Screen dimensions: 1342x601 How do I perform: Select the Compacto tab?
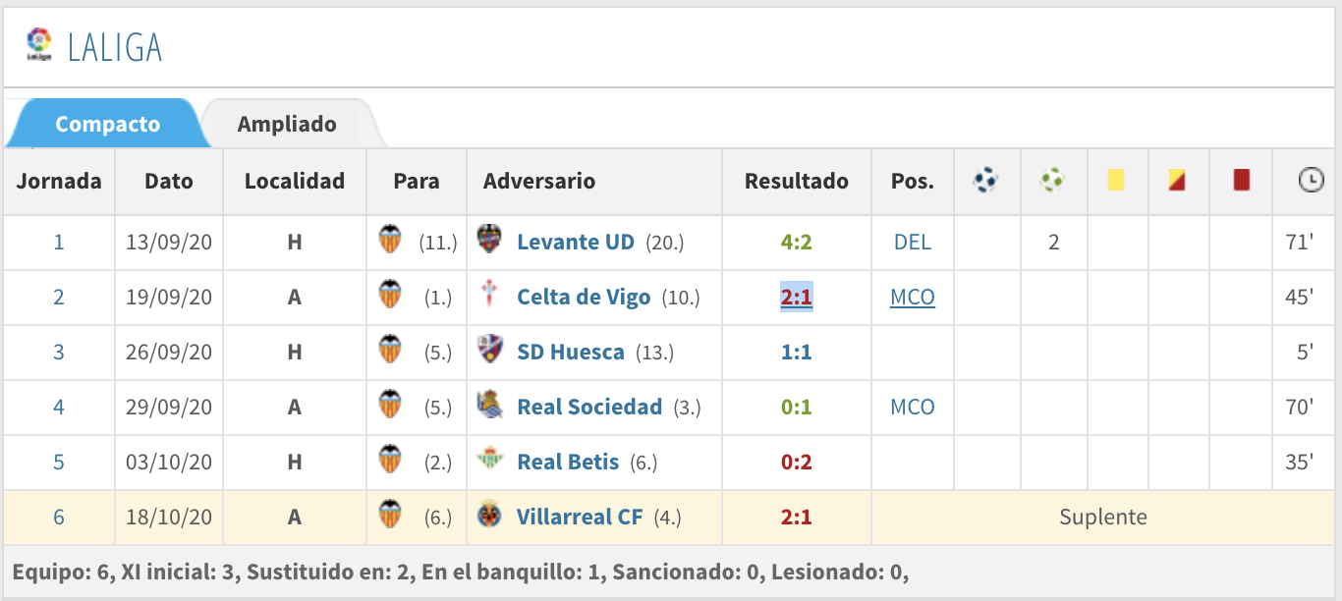(x=107, y=125)
